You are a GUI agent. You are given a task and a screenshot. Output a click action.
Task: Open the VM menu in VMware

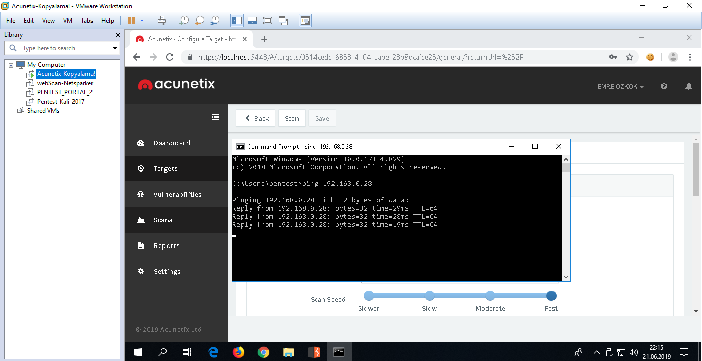68,21
